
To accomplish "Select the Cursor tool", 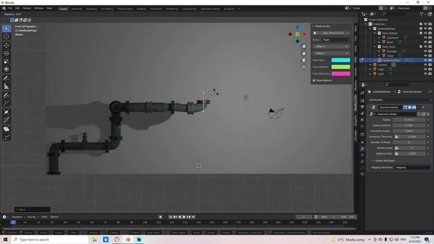I will coord(6,37).
